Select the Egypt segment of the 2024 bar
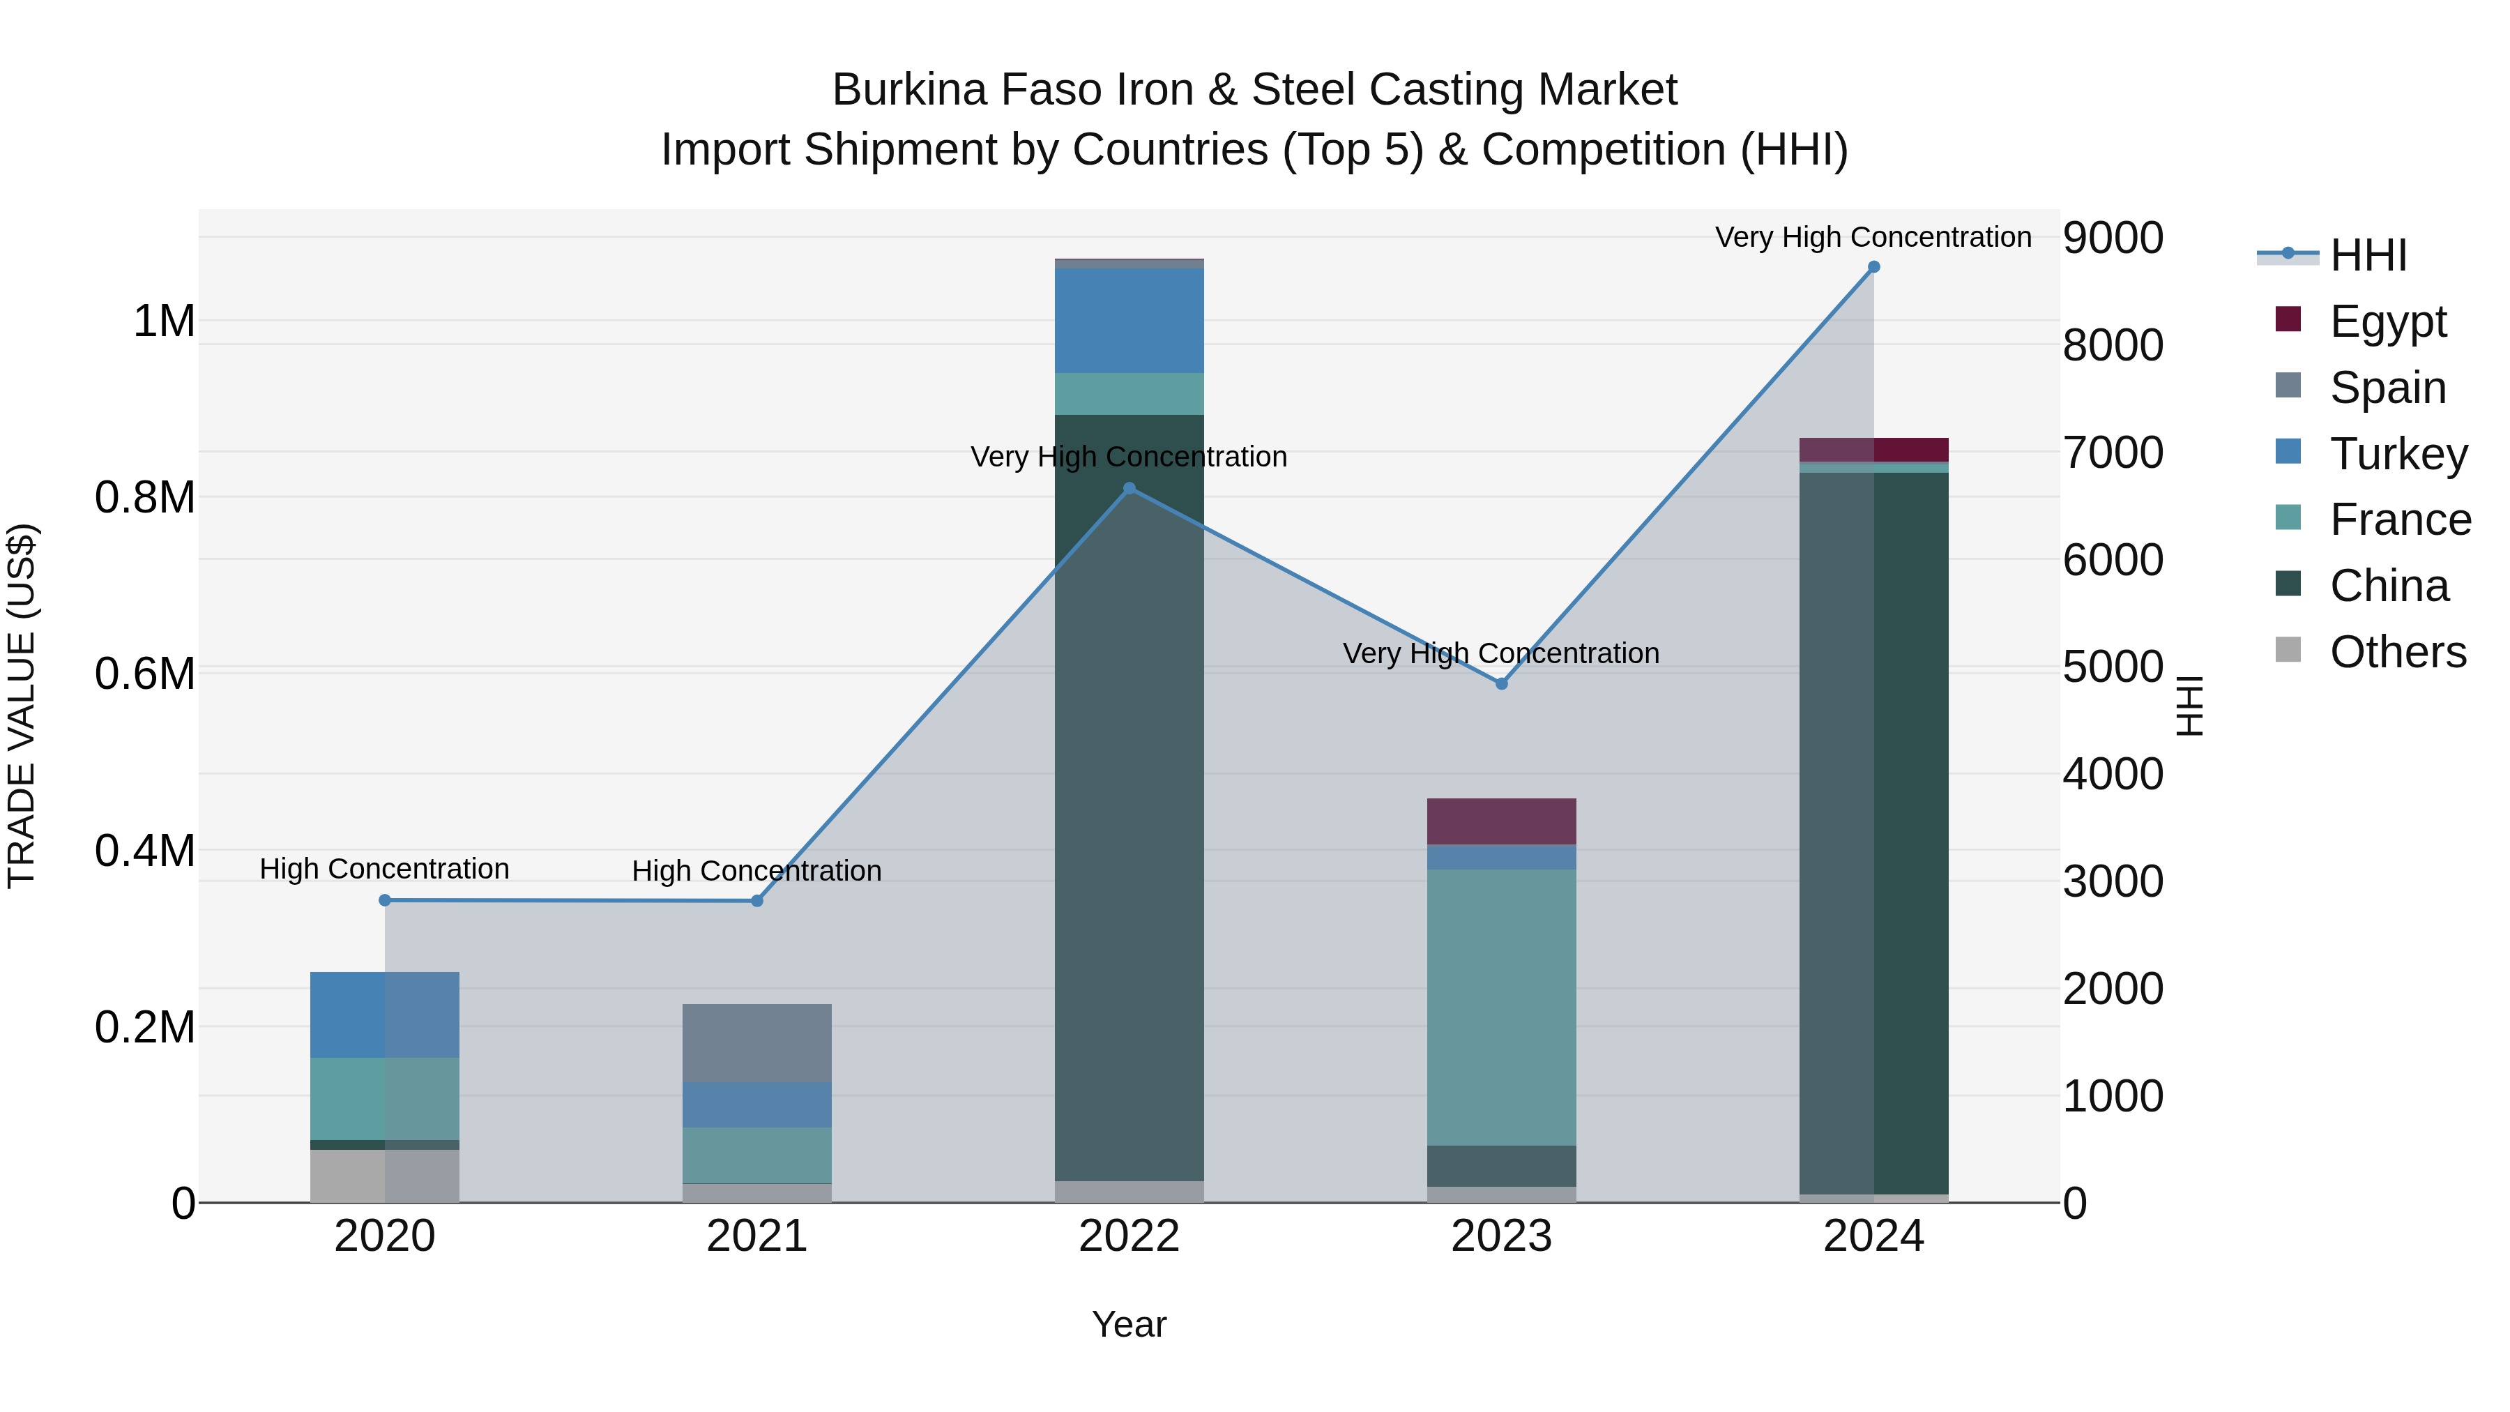2510x1412 pixels. point(1873,450)
